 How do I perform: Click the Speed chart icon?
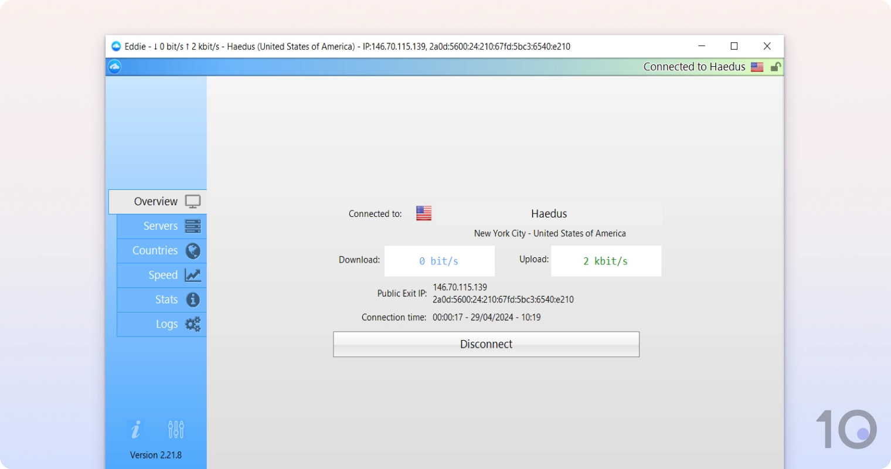pyautogui.click(x=193, y=275)
